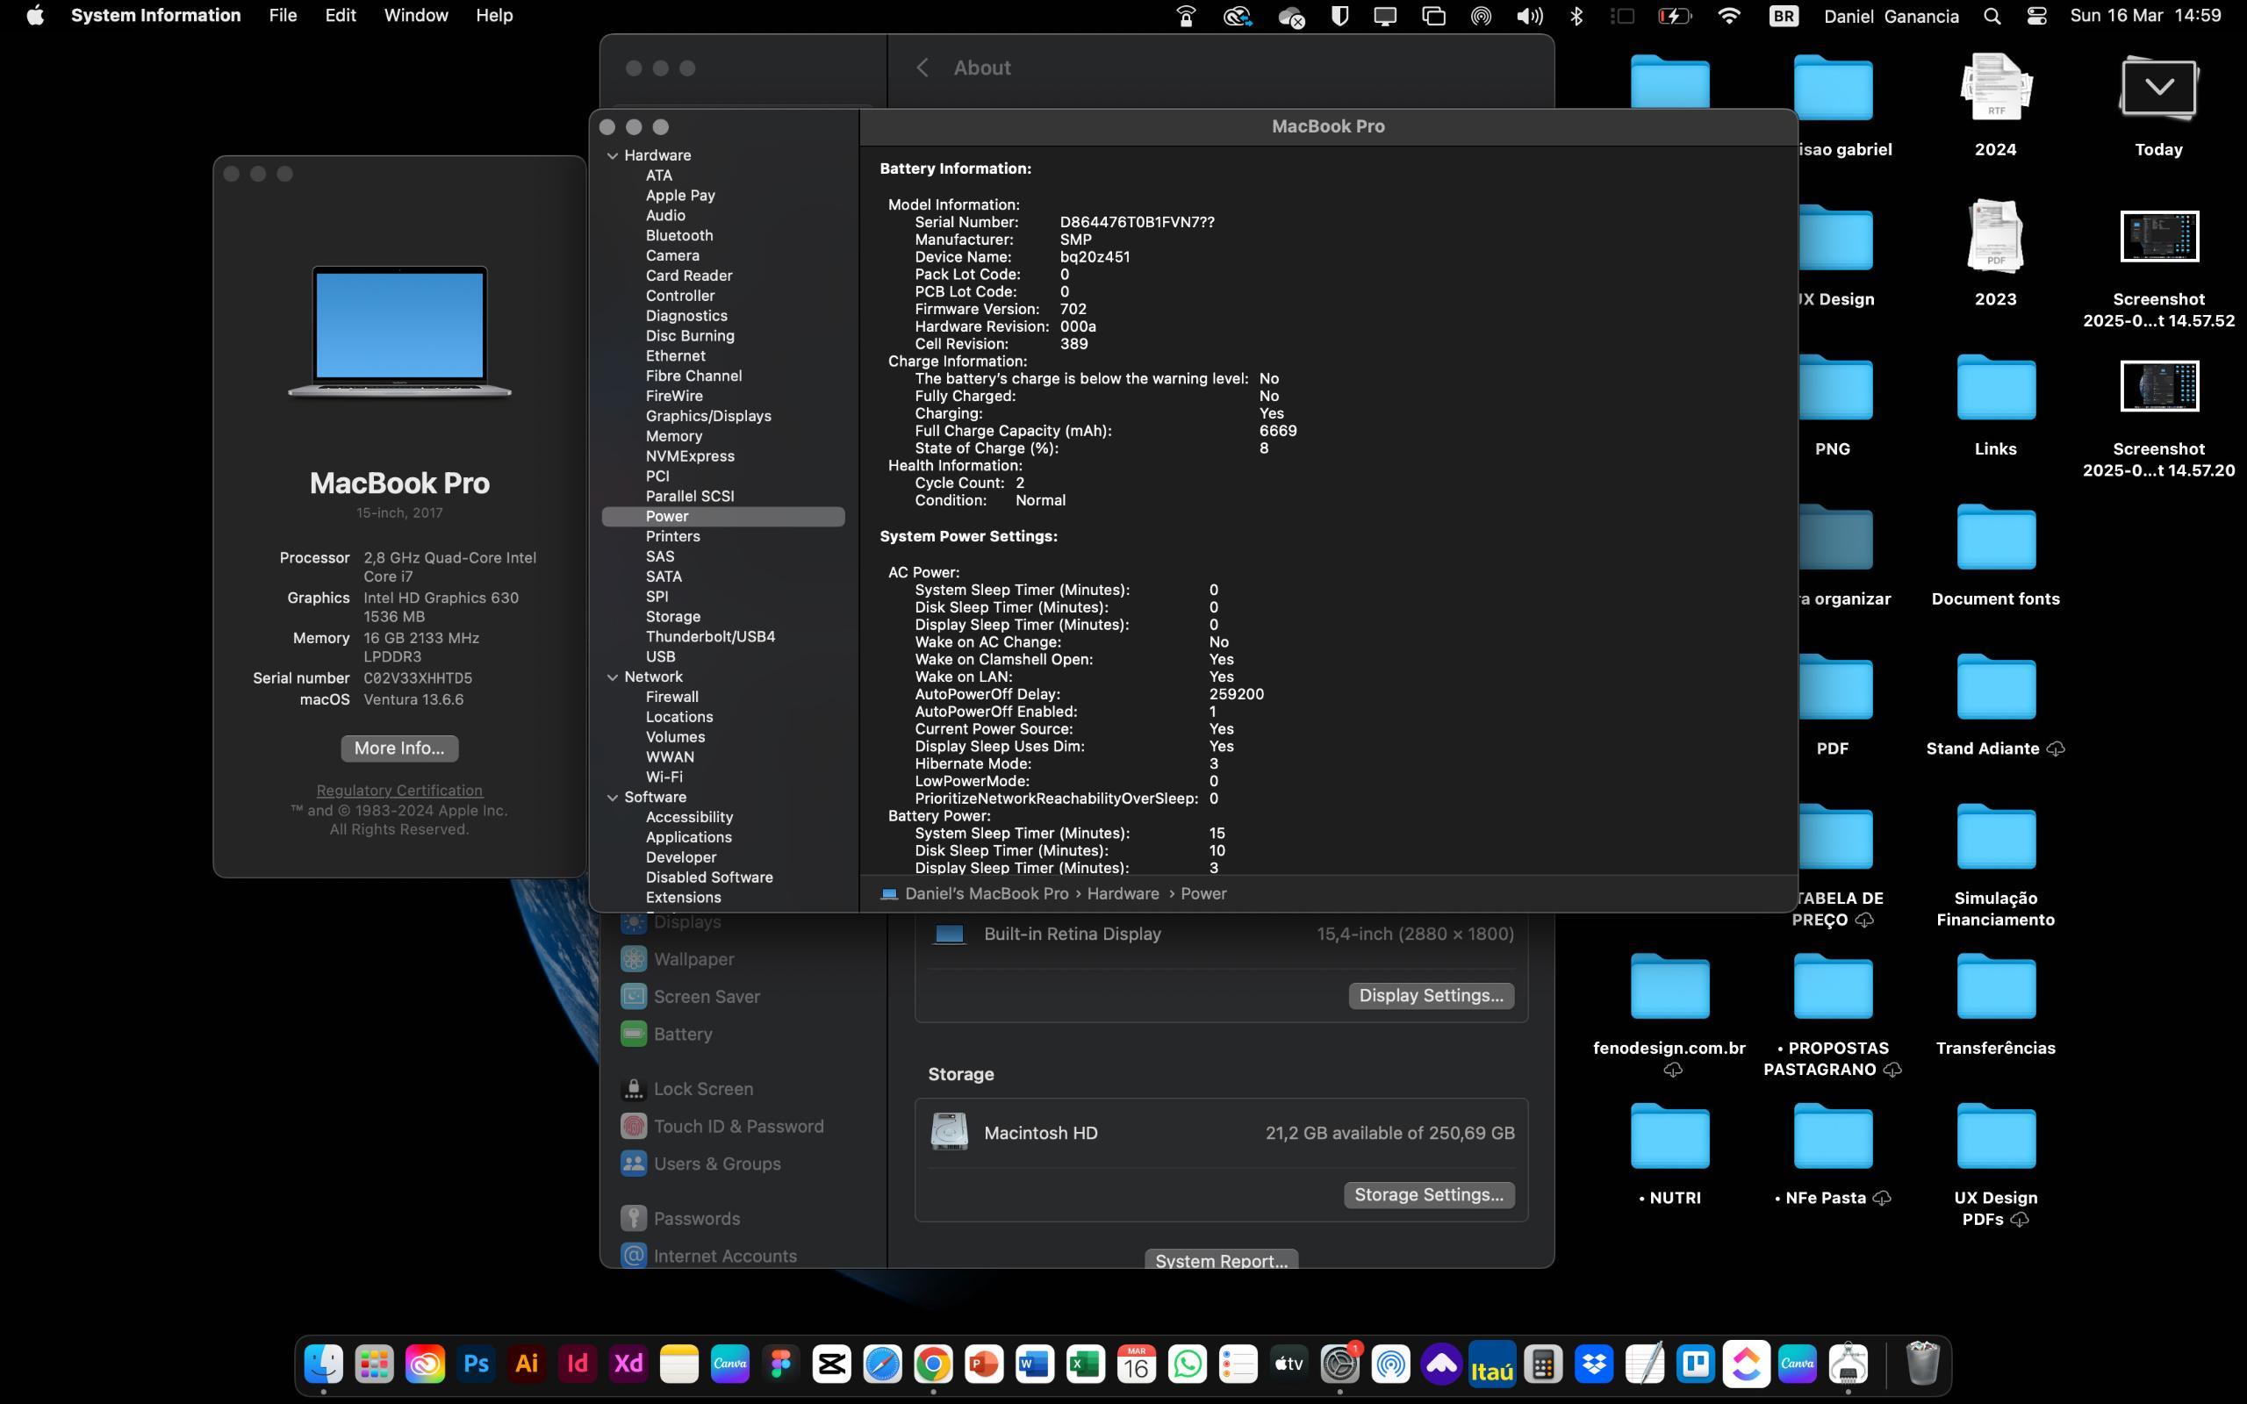The width and height of the screenshot is (2247, 1404).
Task: Collapse the Software section
Action: point(613,798)
